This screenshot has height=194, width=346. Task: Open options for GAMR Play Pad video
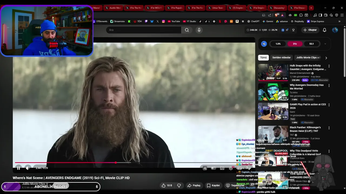click(x=329, y=105)
